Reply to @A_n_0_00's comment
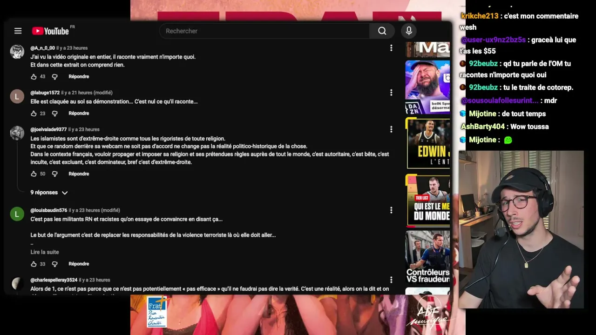This screenshot has width=596, height=335. 79,76
